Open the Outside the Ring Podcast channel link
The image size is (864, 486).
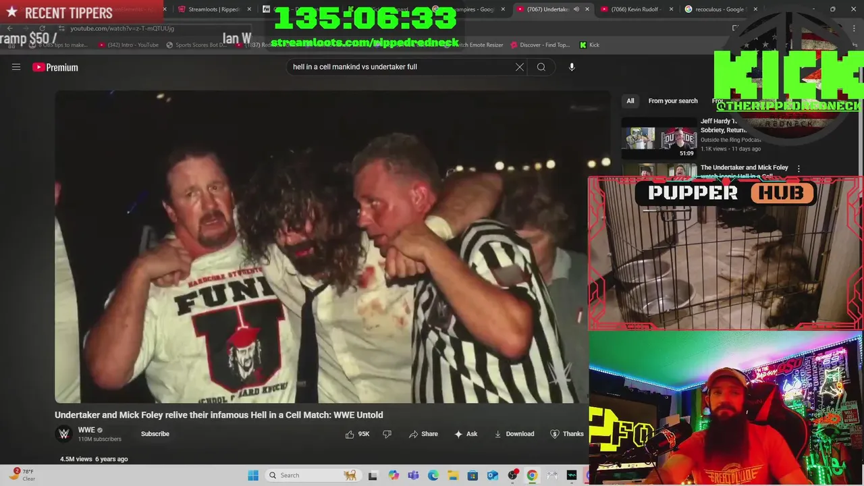(x=731, y=140)
